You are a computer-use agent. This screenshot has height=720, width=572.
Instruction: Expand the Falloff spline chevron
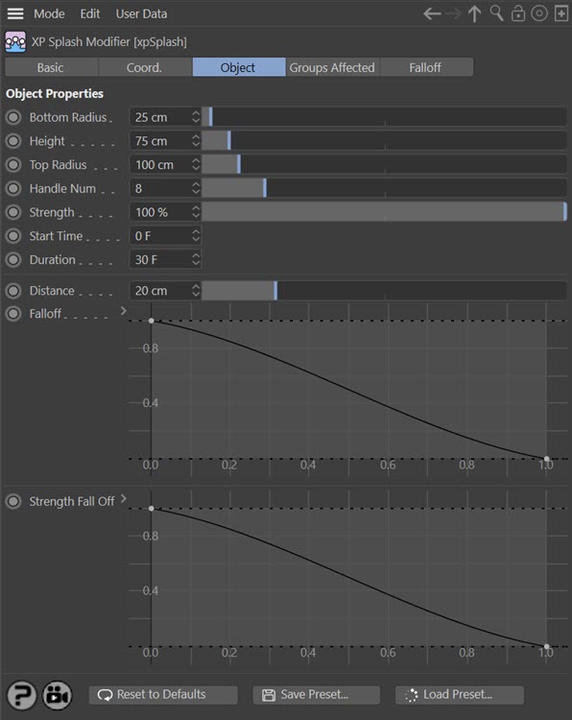click(x=123, y=311)
